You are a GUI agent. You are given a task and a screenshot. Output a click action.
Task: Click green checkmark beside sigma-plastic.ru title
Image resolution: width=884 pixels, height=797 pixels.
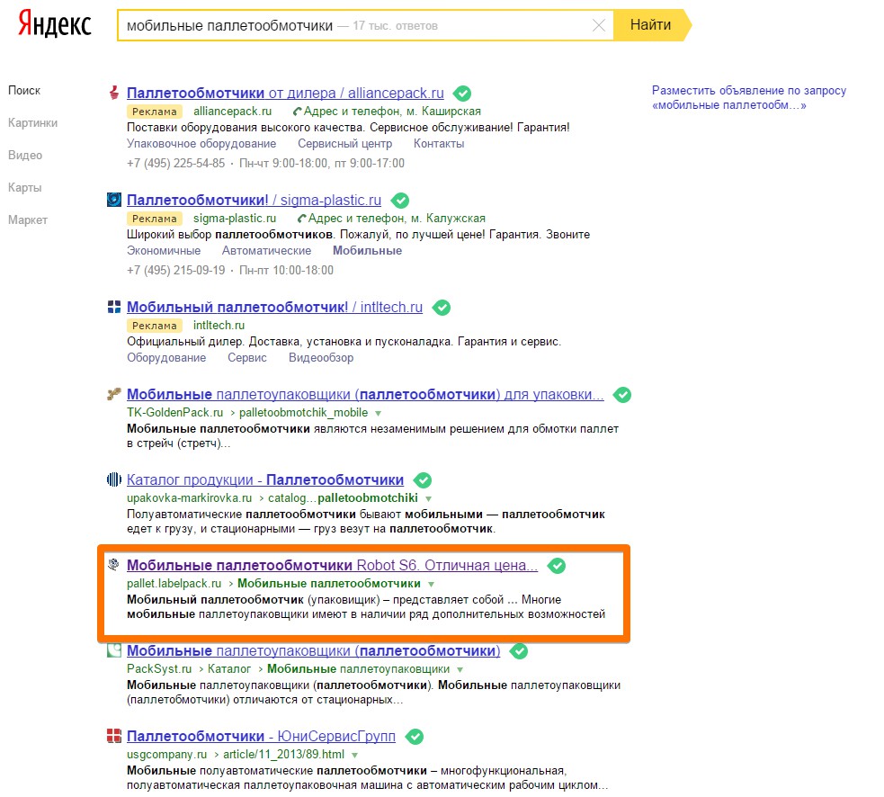pos(400,200)
